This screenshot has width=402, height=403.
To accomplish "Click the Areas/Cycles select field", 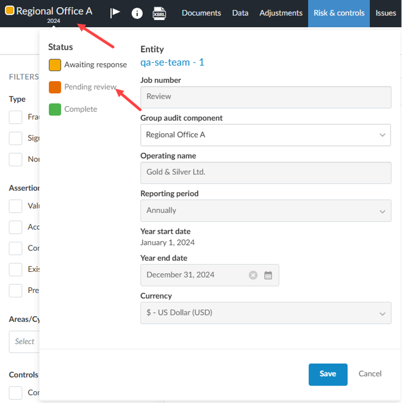I will click(x=25, y=341).
